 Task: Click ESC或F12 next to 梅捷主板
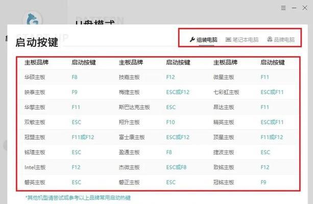click(178, 92)
